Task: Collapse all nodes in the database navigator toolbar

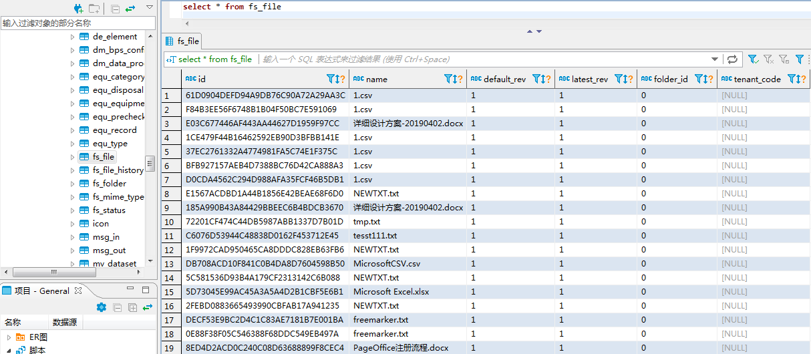Action: 115,8
